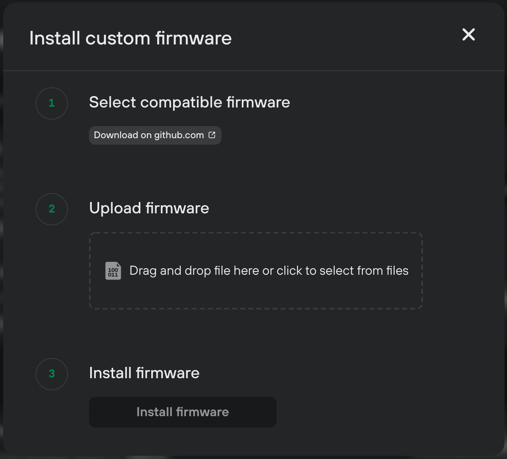The height and width of the screenshot is (459, 507).
Task: Click the Select compatible firmware heading
Action: [190, 103]
